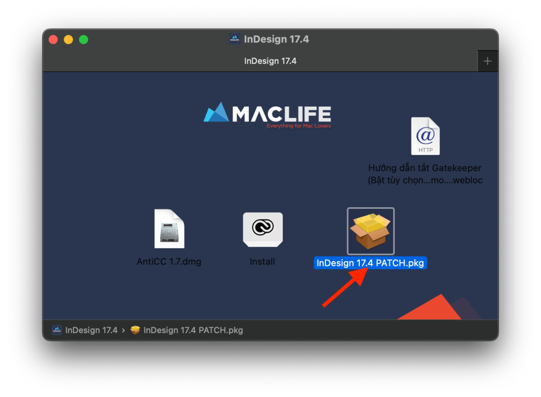Screen dimensions: 541x397
Task: Open the AntiCC 1.7.dmg disk image icon
Action: click(x=169, y=228)
